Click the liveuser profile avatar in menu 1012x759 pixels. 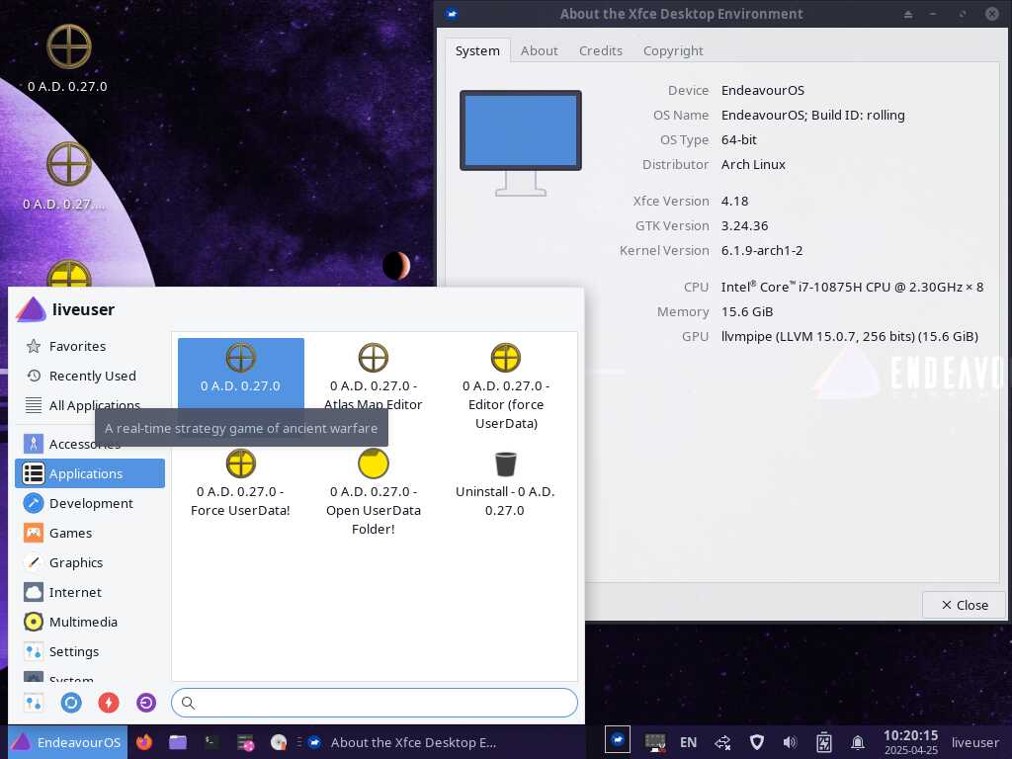[31, 309]
